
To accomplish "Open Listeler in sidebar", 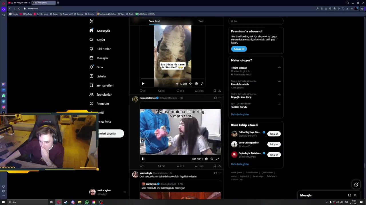I will point(98,76).
